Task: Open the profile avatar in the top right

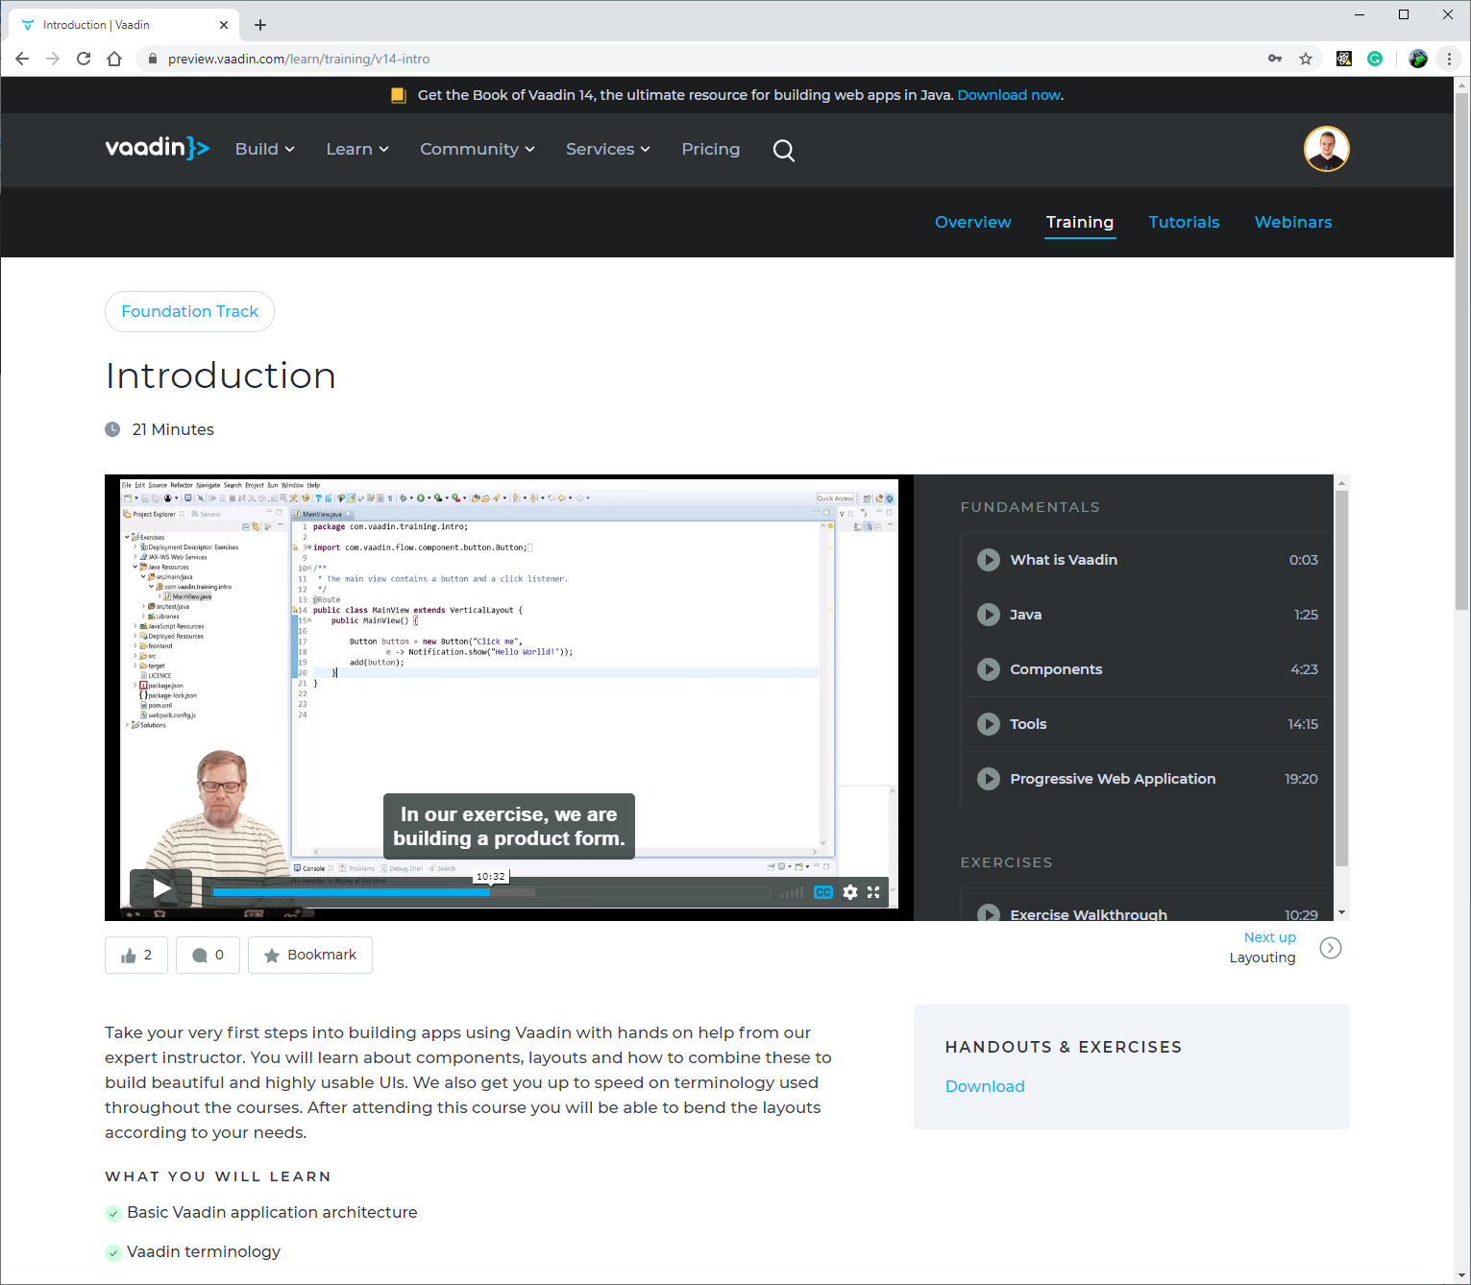Action: point(1326,149)
